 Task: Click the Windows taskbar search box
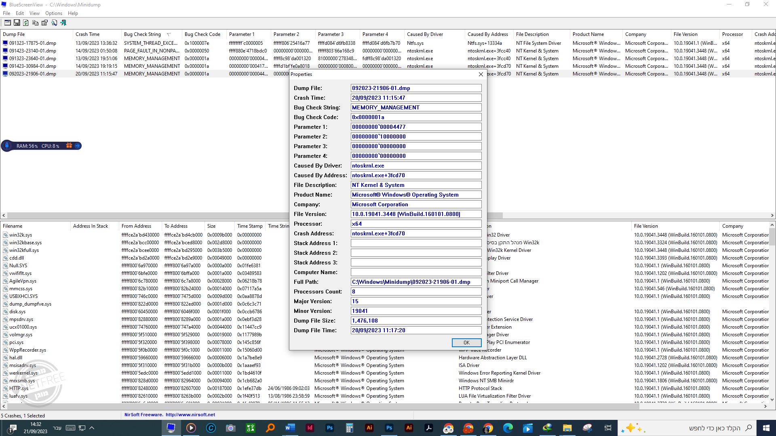(x=687, y=428)
